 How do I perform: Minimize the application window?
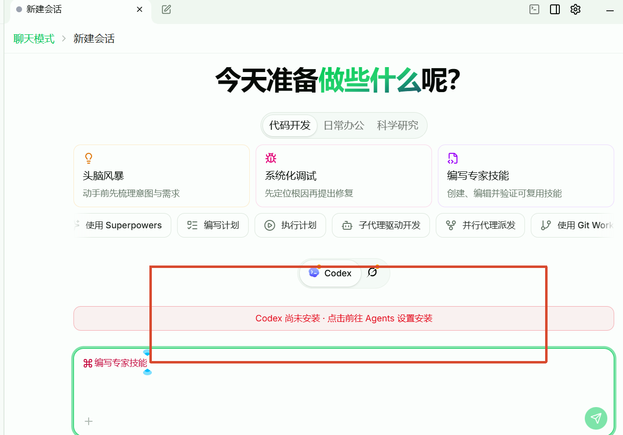(610, 10)
